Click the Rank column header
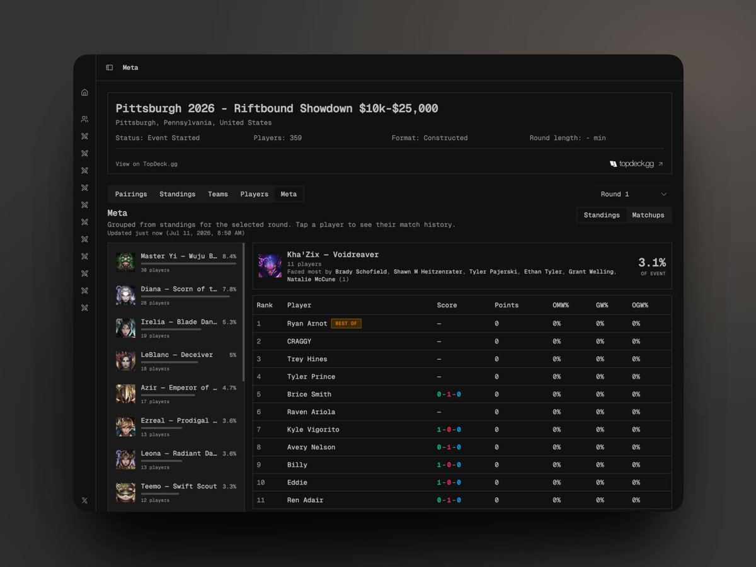The width and height of the screenshot is (756, 567). coord(265,305)
